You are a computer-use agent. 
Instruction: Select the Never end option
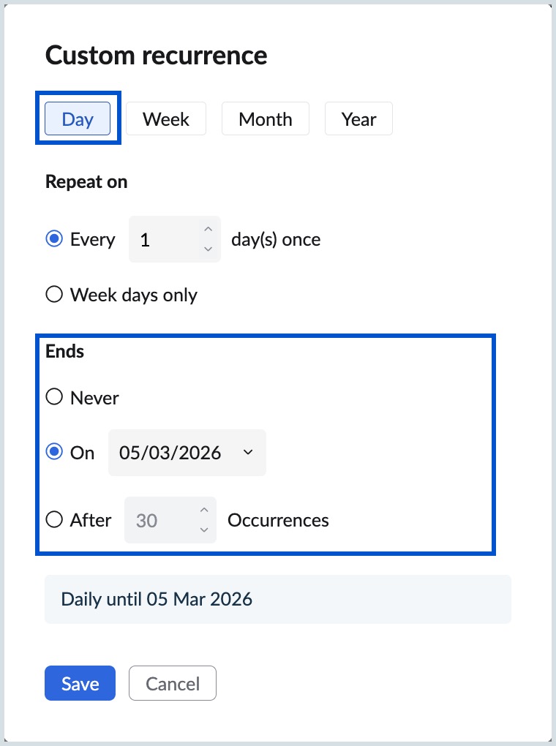click(54, 397)
